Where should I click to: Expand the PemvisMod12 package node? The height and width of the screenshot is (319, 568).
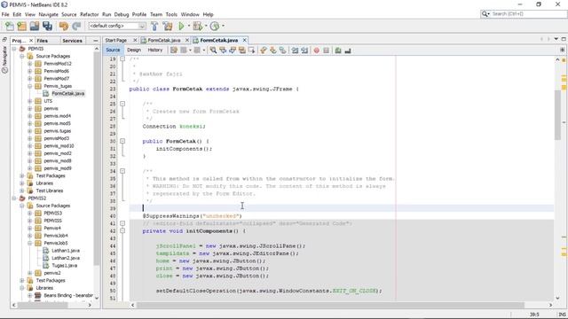point(29,64)
